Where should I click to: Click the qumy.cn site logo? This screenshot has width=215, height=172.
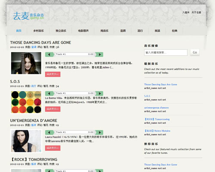[28, 16]
